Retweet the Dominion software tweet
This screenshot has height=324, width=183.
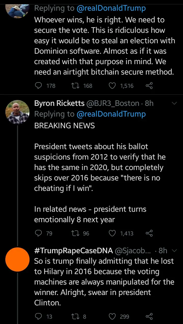75,86
